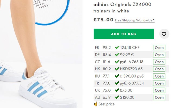173x108 pixels.
Task: Open the DE store listing
Action: tap(159, 55)
